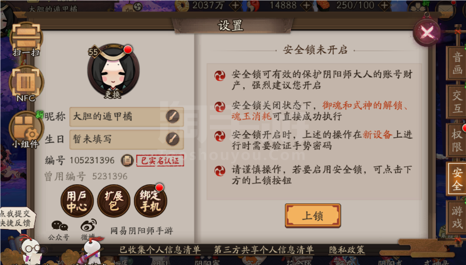Tap the NFC icon
This screenshot has width=466, height=265.
pyautogui.click(x=26, y=84)
